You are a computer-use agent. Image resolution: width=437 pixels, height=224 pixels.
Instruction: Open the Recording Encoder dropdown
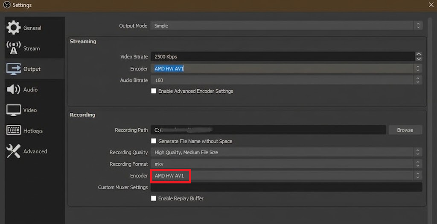click(x=286, y=175)
